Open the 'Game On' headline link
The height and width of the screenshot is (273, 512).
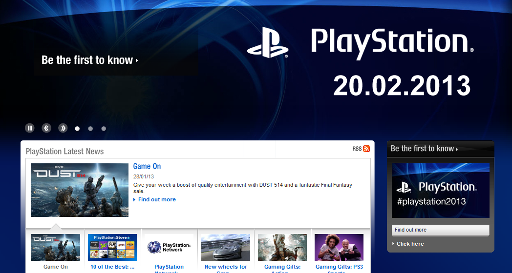[x=147, y=166]
